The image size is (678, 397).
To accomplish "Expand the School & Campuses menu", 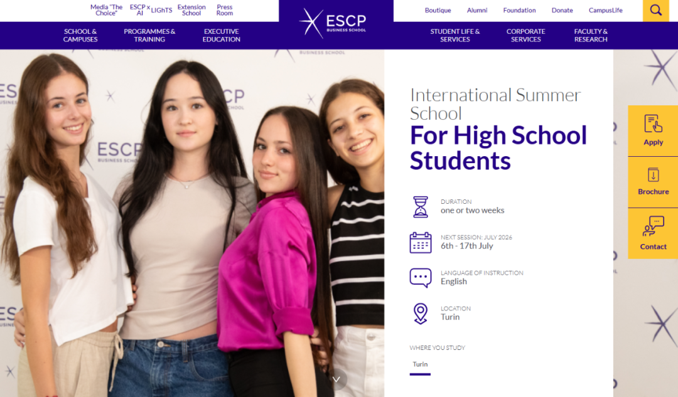I will coord(80,35).
